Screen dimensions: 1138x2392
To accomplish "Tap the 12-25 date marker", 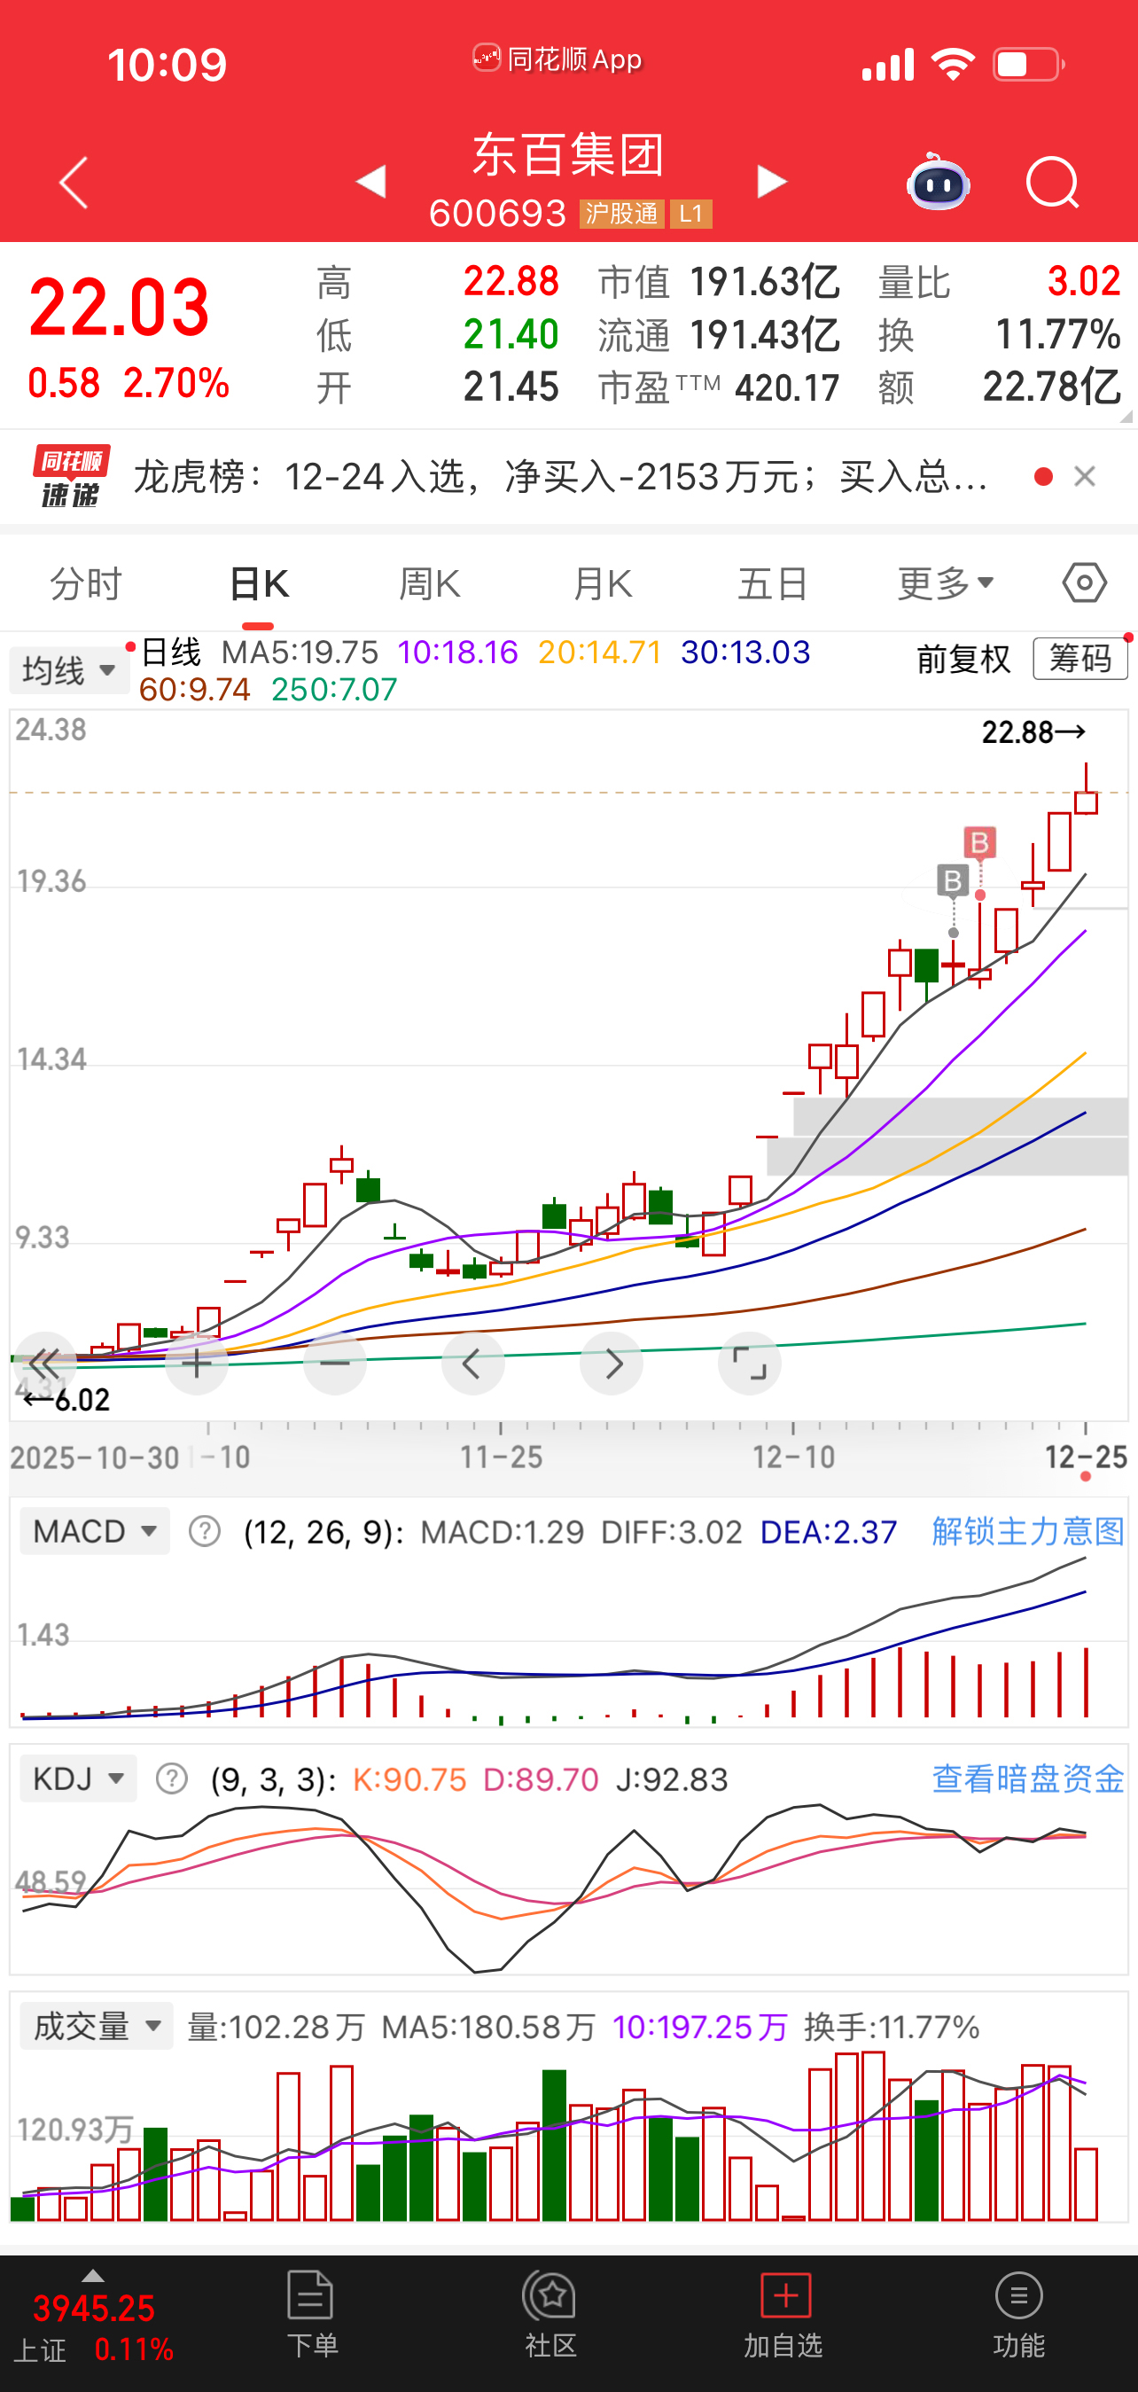I will (1085, 1457).
